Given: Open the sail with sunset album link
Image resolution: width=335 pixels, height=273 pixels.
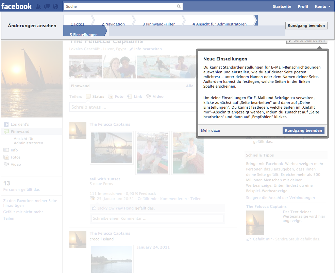Looking at the screenshot, I should [x=105, y=179].
